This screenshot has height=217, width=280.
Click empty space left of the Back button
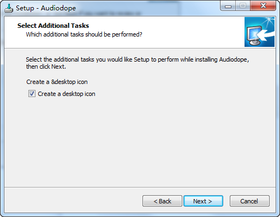[73, 201]
